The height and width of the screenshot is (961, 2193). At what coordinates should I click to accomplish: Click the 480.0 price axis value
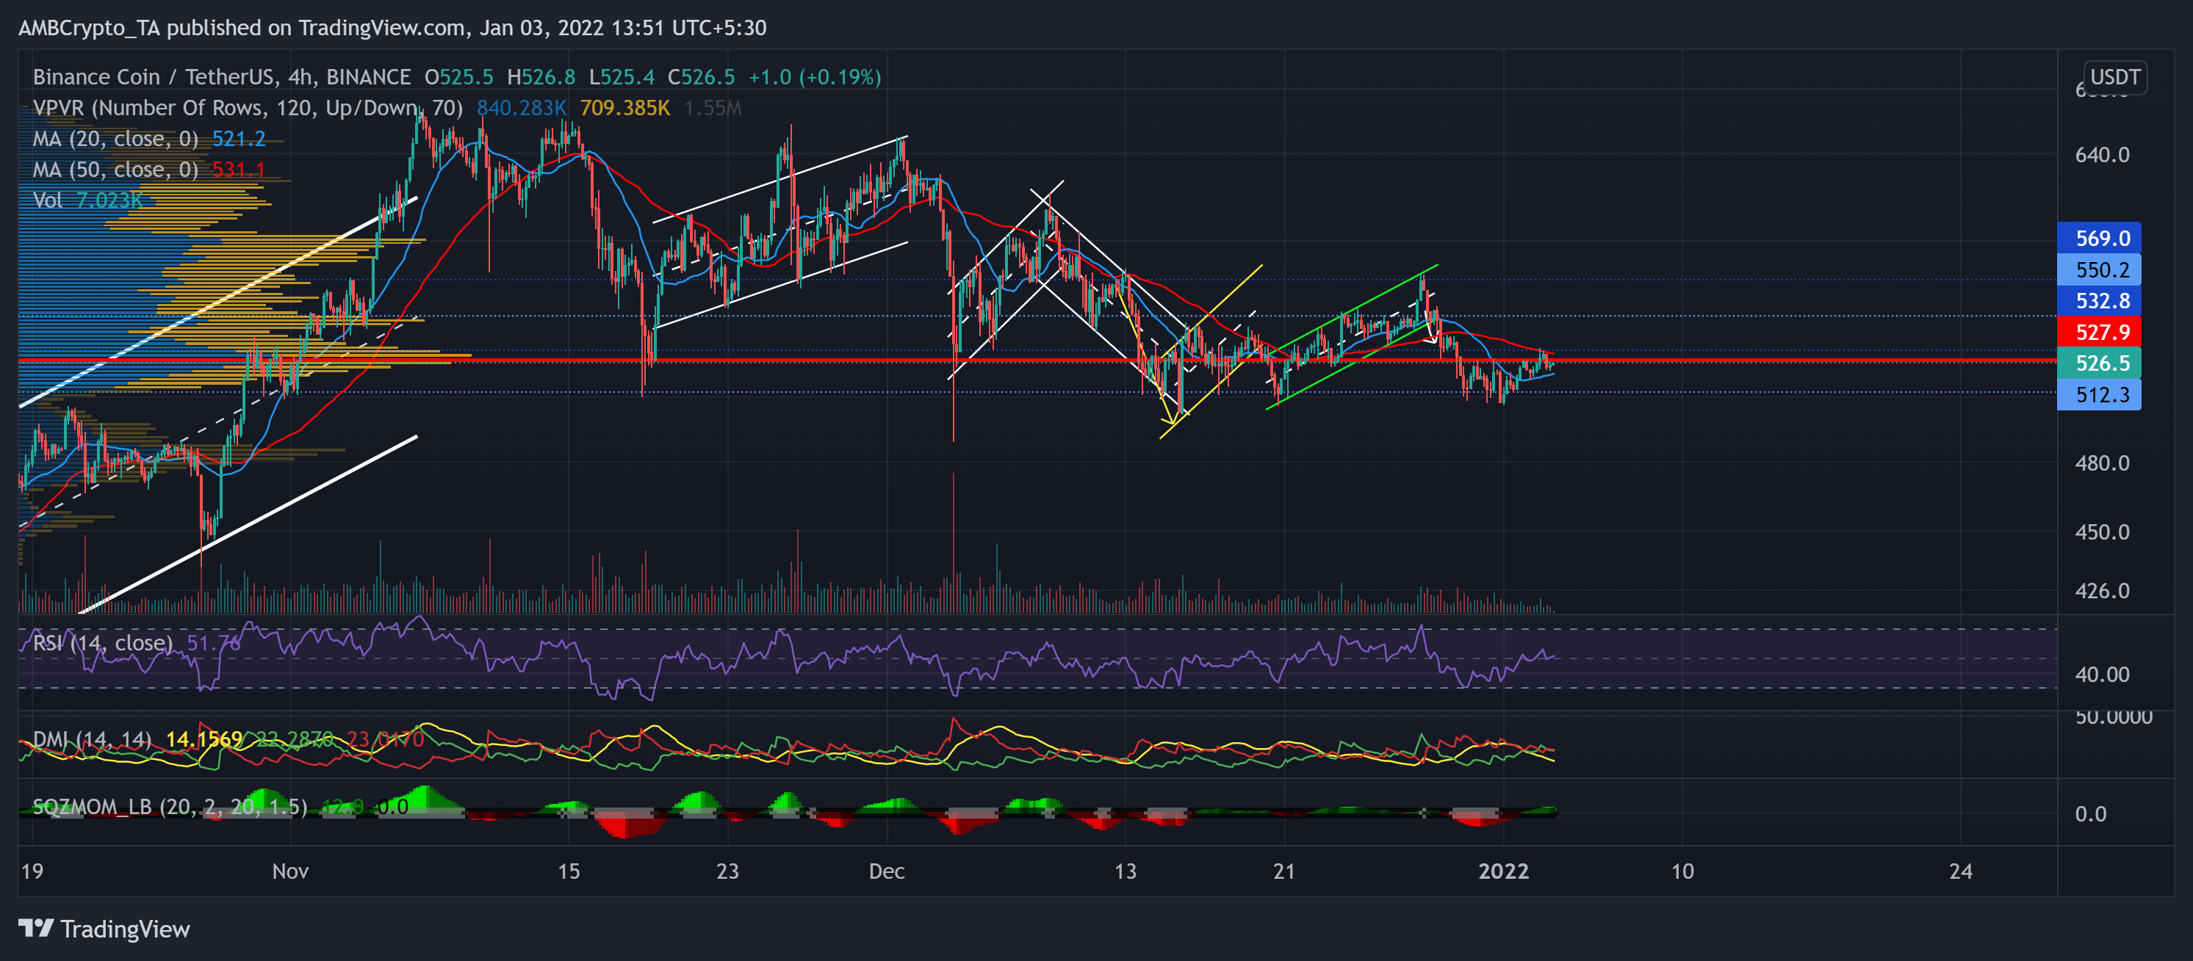point(2102,463)
